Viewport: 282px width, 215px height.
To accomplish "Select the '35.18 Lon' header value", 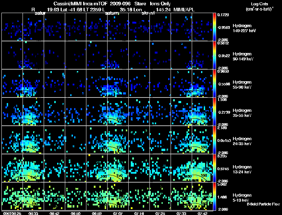I will pos(131,10).
